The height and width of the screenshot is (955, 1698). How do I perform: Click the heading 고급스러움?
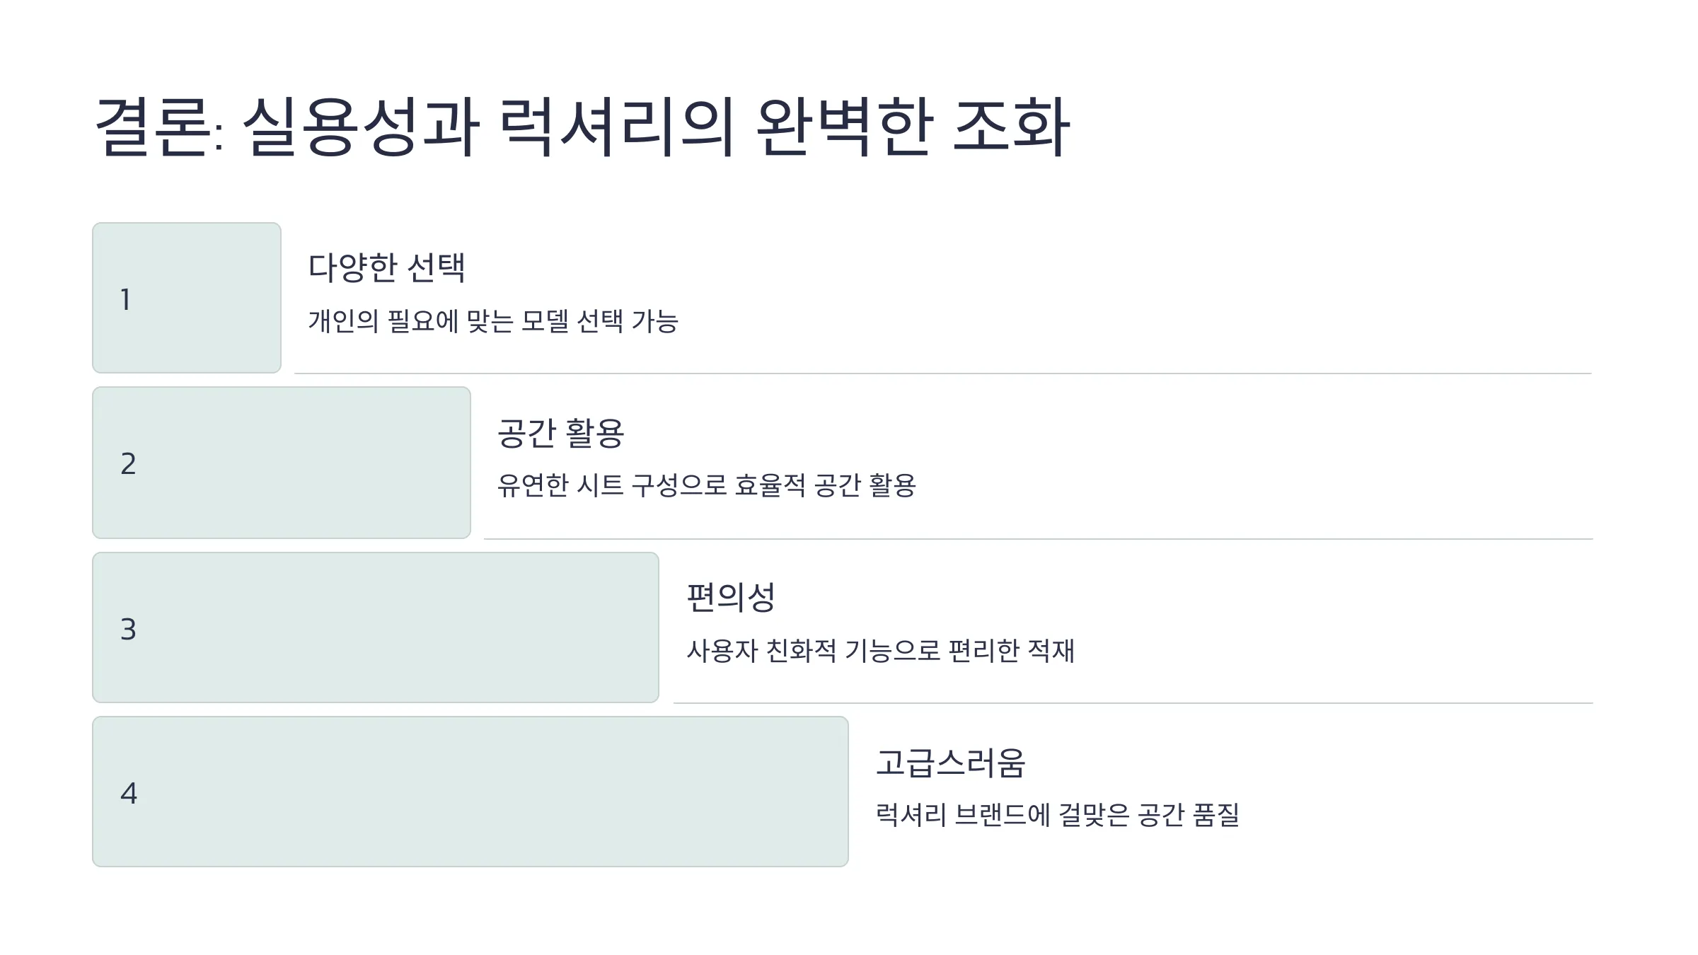[x=950, y=763]
